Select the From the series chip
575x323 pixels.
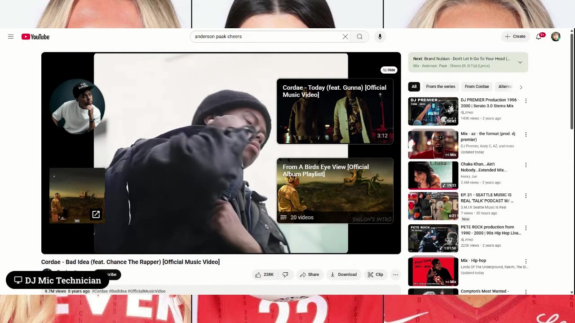coord(441,87)
